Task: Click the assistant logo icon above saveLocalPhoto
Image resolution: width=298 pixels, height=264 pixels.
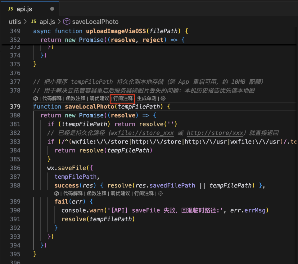Action: click(x=35, y=99)
